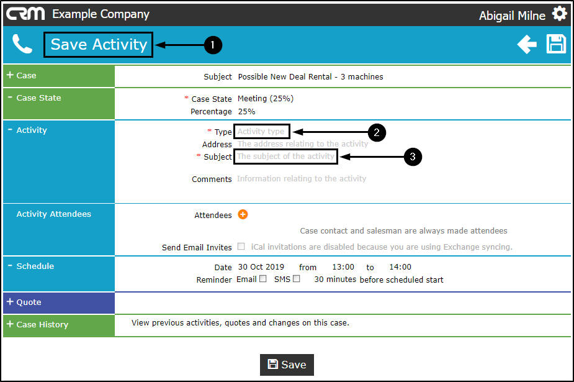
Task: Click the iCal invitations disabled note
Action: pos(382,247)
